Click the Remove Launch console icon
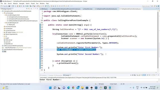 pyautogui.click(x=133, y=75)
